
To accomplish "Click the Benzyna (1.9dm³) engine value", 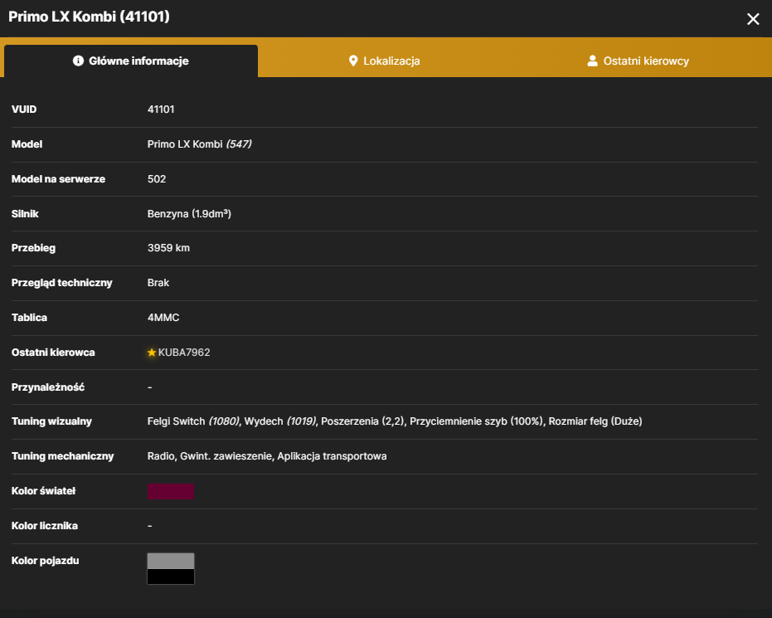I will (189, 214).
